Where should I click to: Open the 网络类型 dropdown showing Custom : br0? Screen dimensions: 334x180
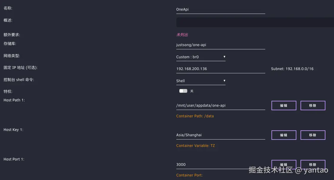point(201,57)
